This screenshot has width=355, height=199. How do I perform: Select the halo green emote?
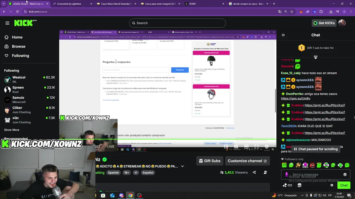coord(319,165)
